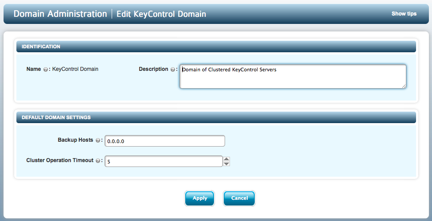The image size is (432, 221).
Task: Focus the Description text area
Action: [293, 76]
